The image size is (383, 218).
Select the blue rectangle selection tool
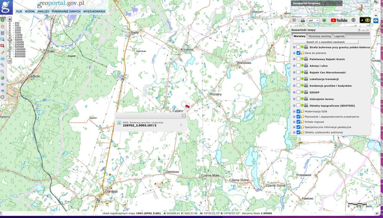(x=2, y=39)
